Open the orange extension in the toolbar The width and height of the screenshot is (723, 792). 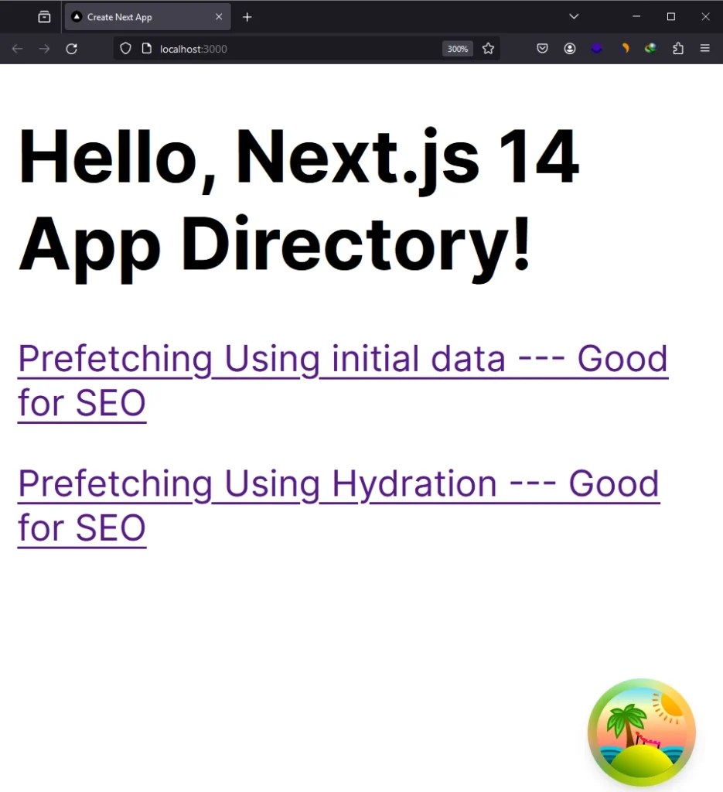tap(624, 48)
